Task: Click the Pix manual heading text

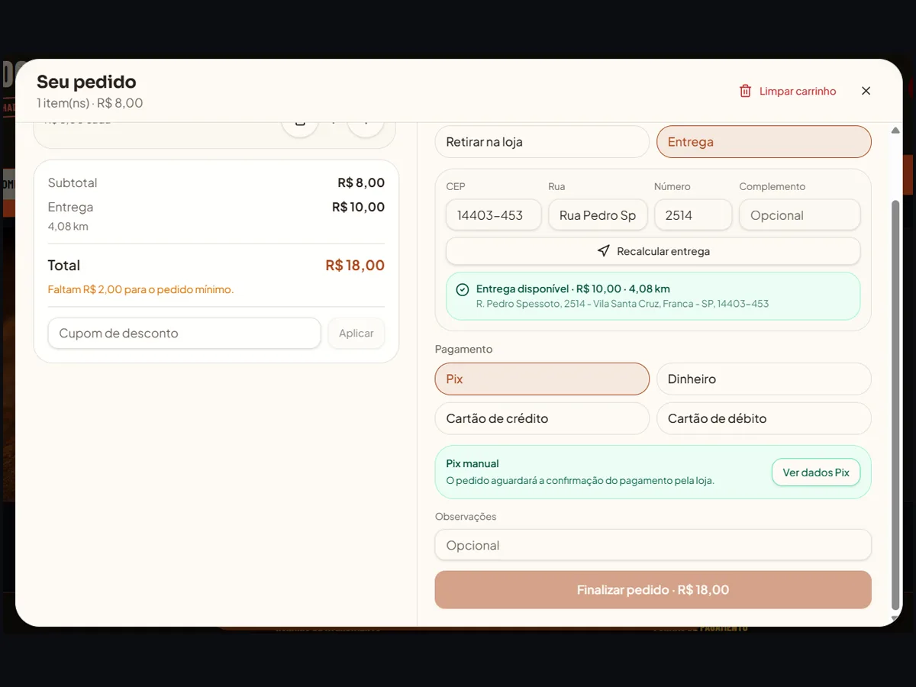Action: tap(473, 463)
